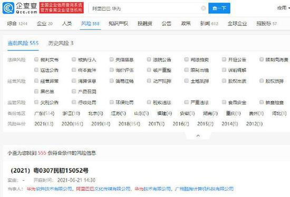Check the 诉前调解 checkbox
This screenshot has height=197, width=290.
tap(224, 70)
